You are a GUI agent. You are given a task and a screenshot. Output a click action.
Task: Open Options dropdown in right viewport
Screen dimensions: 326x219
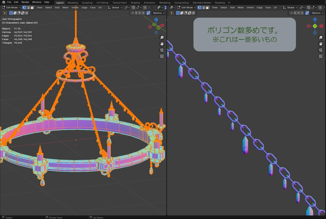coord(317,13)
